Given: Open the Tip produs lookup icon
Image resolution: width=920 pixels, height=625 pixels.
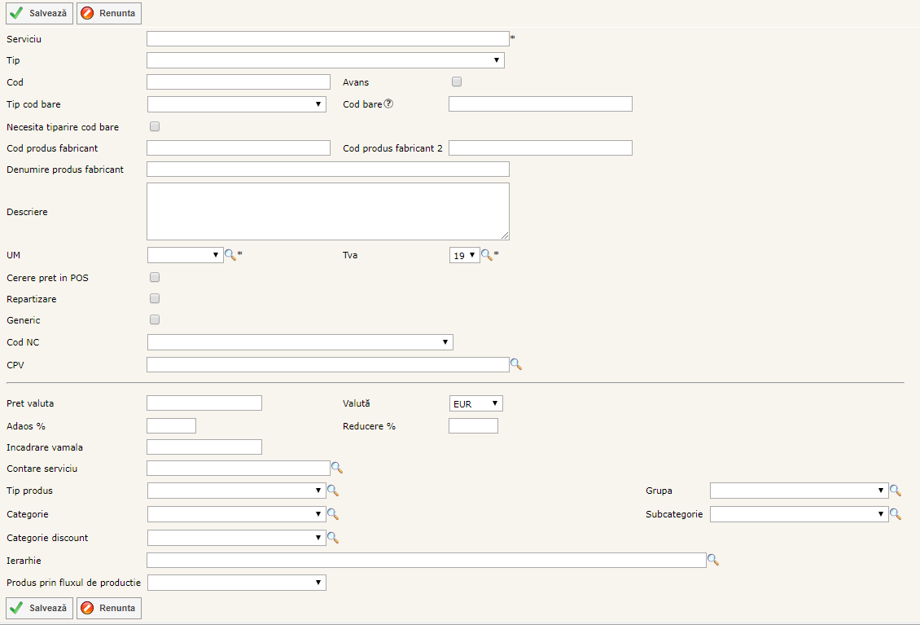Looking at the screenshot, I should point(332,491).
